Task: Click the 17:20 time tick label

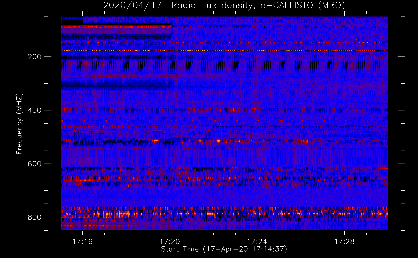Action: (x=170, y=242)
